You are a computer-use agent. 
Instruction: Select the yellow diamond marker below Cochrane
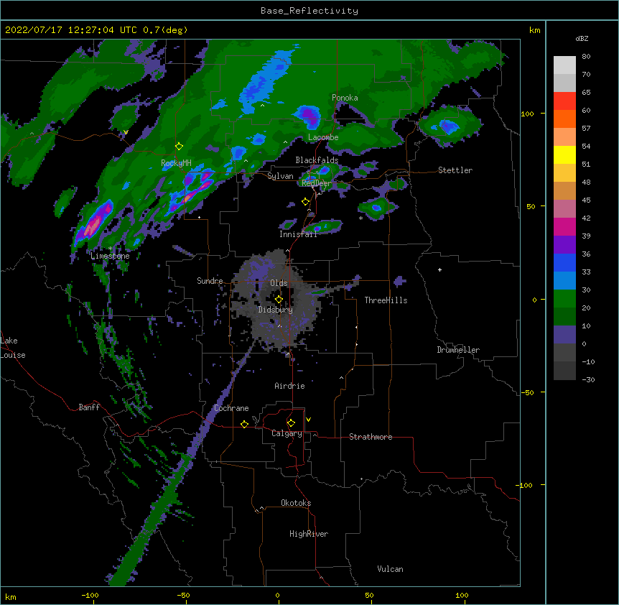click(244, 424)
